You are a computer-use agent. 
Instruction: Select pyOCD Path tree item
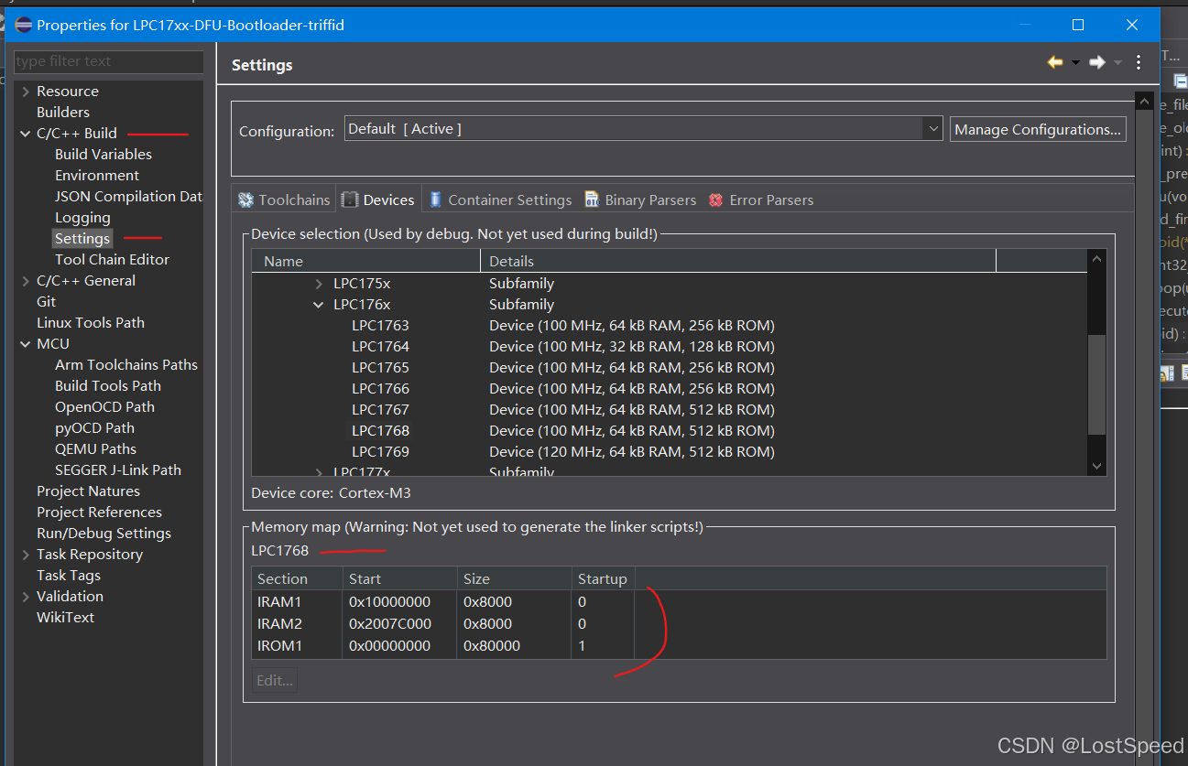pos(94,428)
